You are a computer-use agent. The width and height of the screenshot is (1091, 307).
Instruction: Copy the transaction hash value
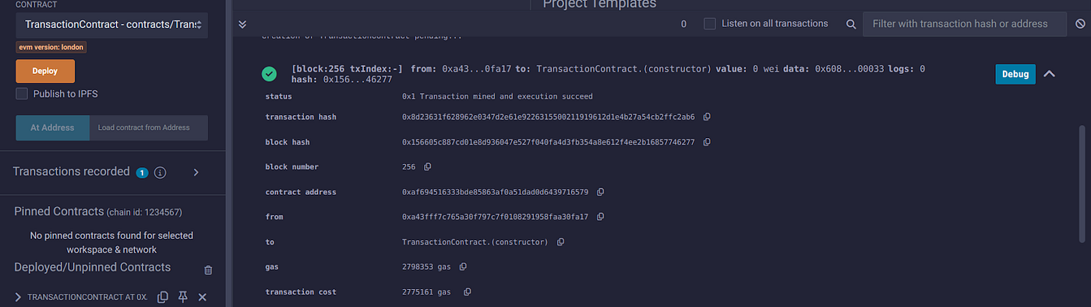click(707, 117)
